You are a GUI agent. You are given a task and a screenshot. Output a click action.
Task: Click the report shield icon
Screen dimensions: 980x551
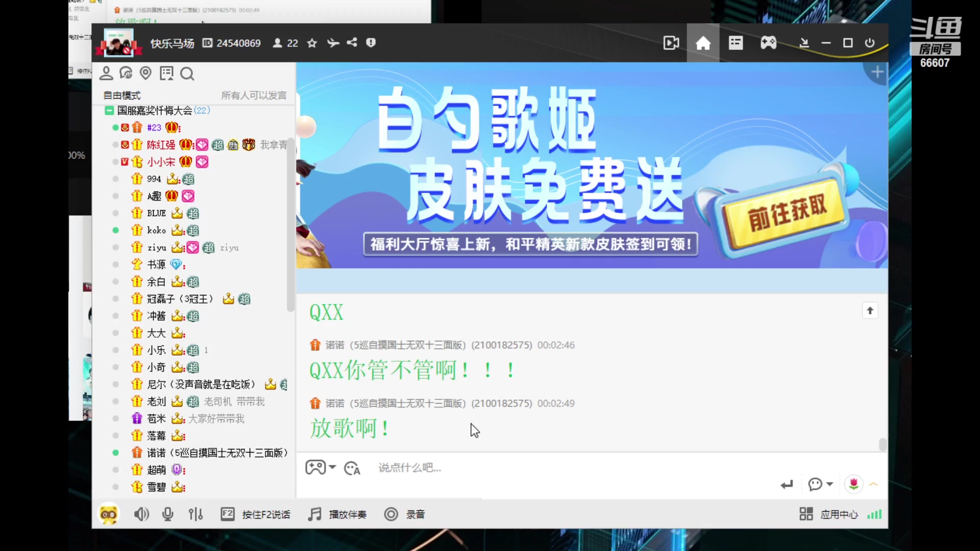[x=371, y=42]
